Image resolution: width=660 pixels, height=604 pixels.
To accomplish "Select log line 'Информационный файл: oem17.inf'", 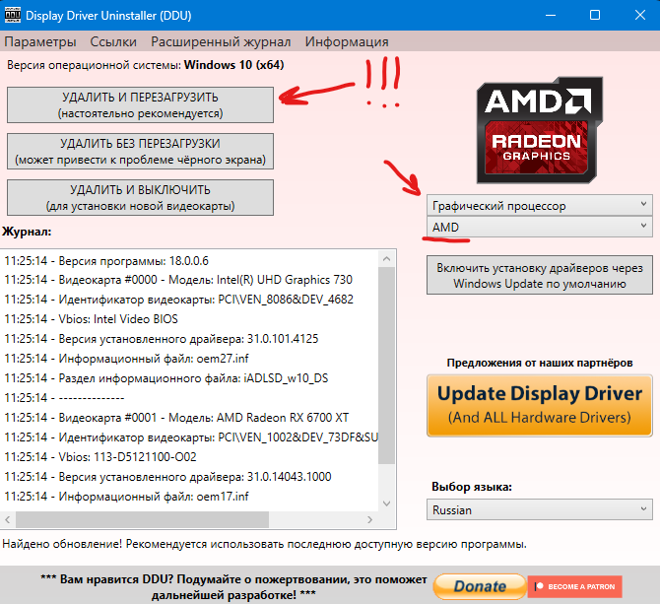I will 126,497.
